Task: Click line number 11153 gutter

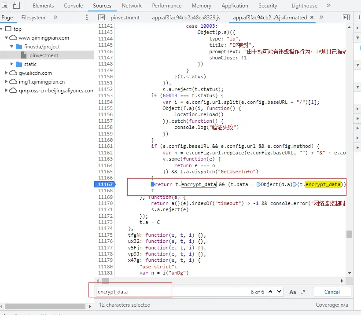Action: click(105, 95)
